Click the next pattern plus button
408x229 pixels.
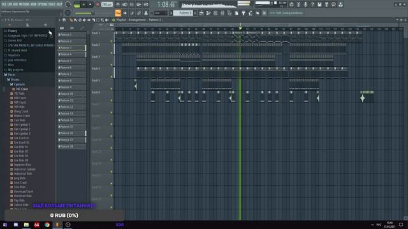point(195,13)
